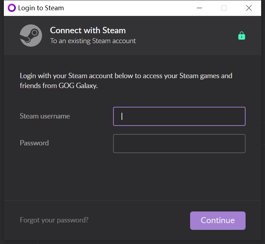Image resolution: width=265 pixels, height=244 pixels.
Task: Close the Login to Steam window
Action: pos(249,8)
